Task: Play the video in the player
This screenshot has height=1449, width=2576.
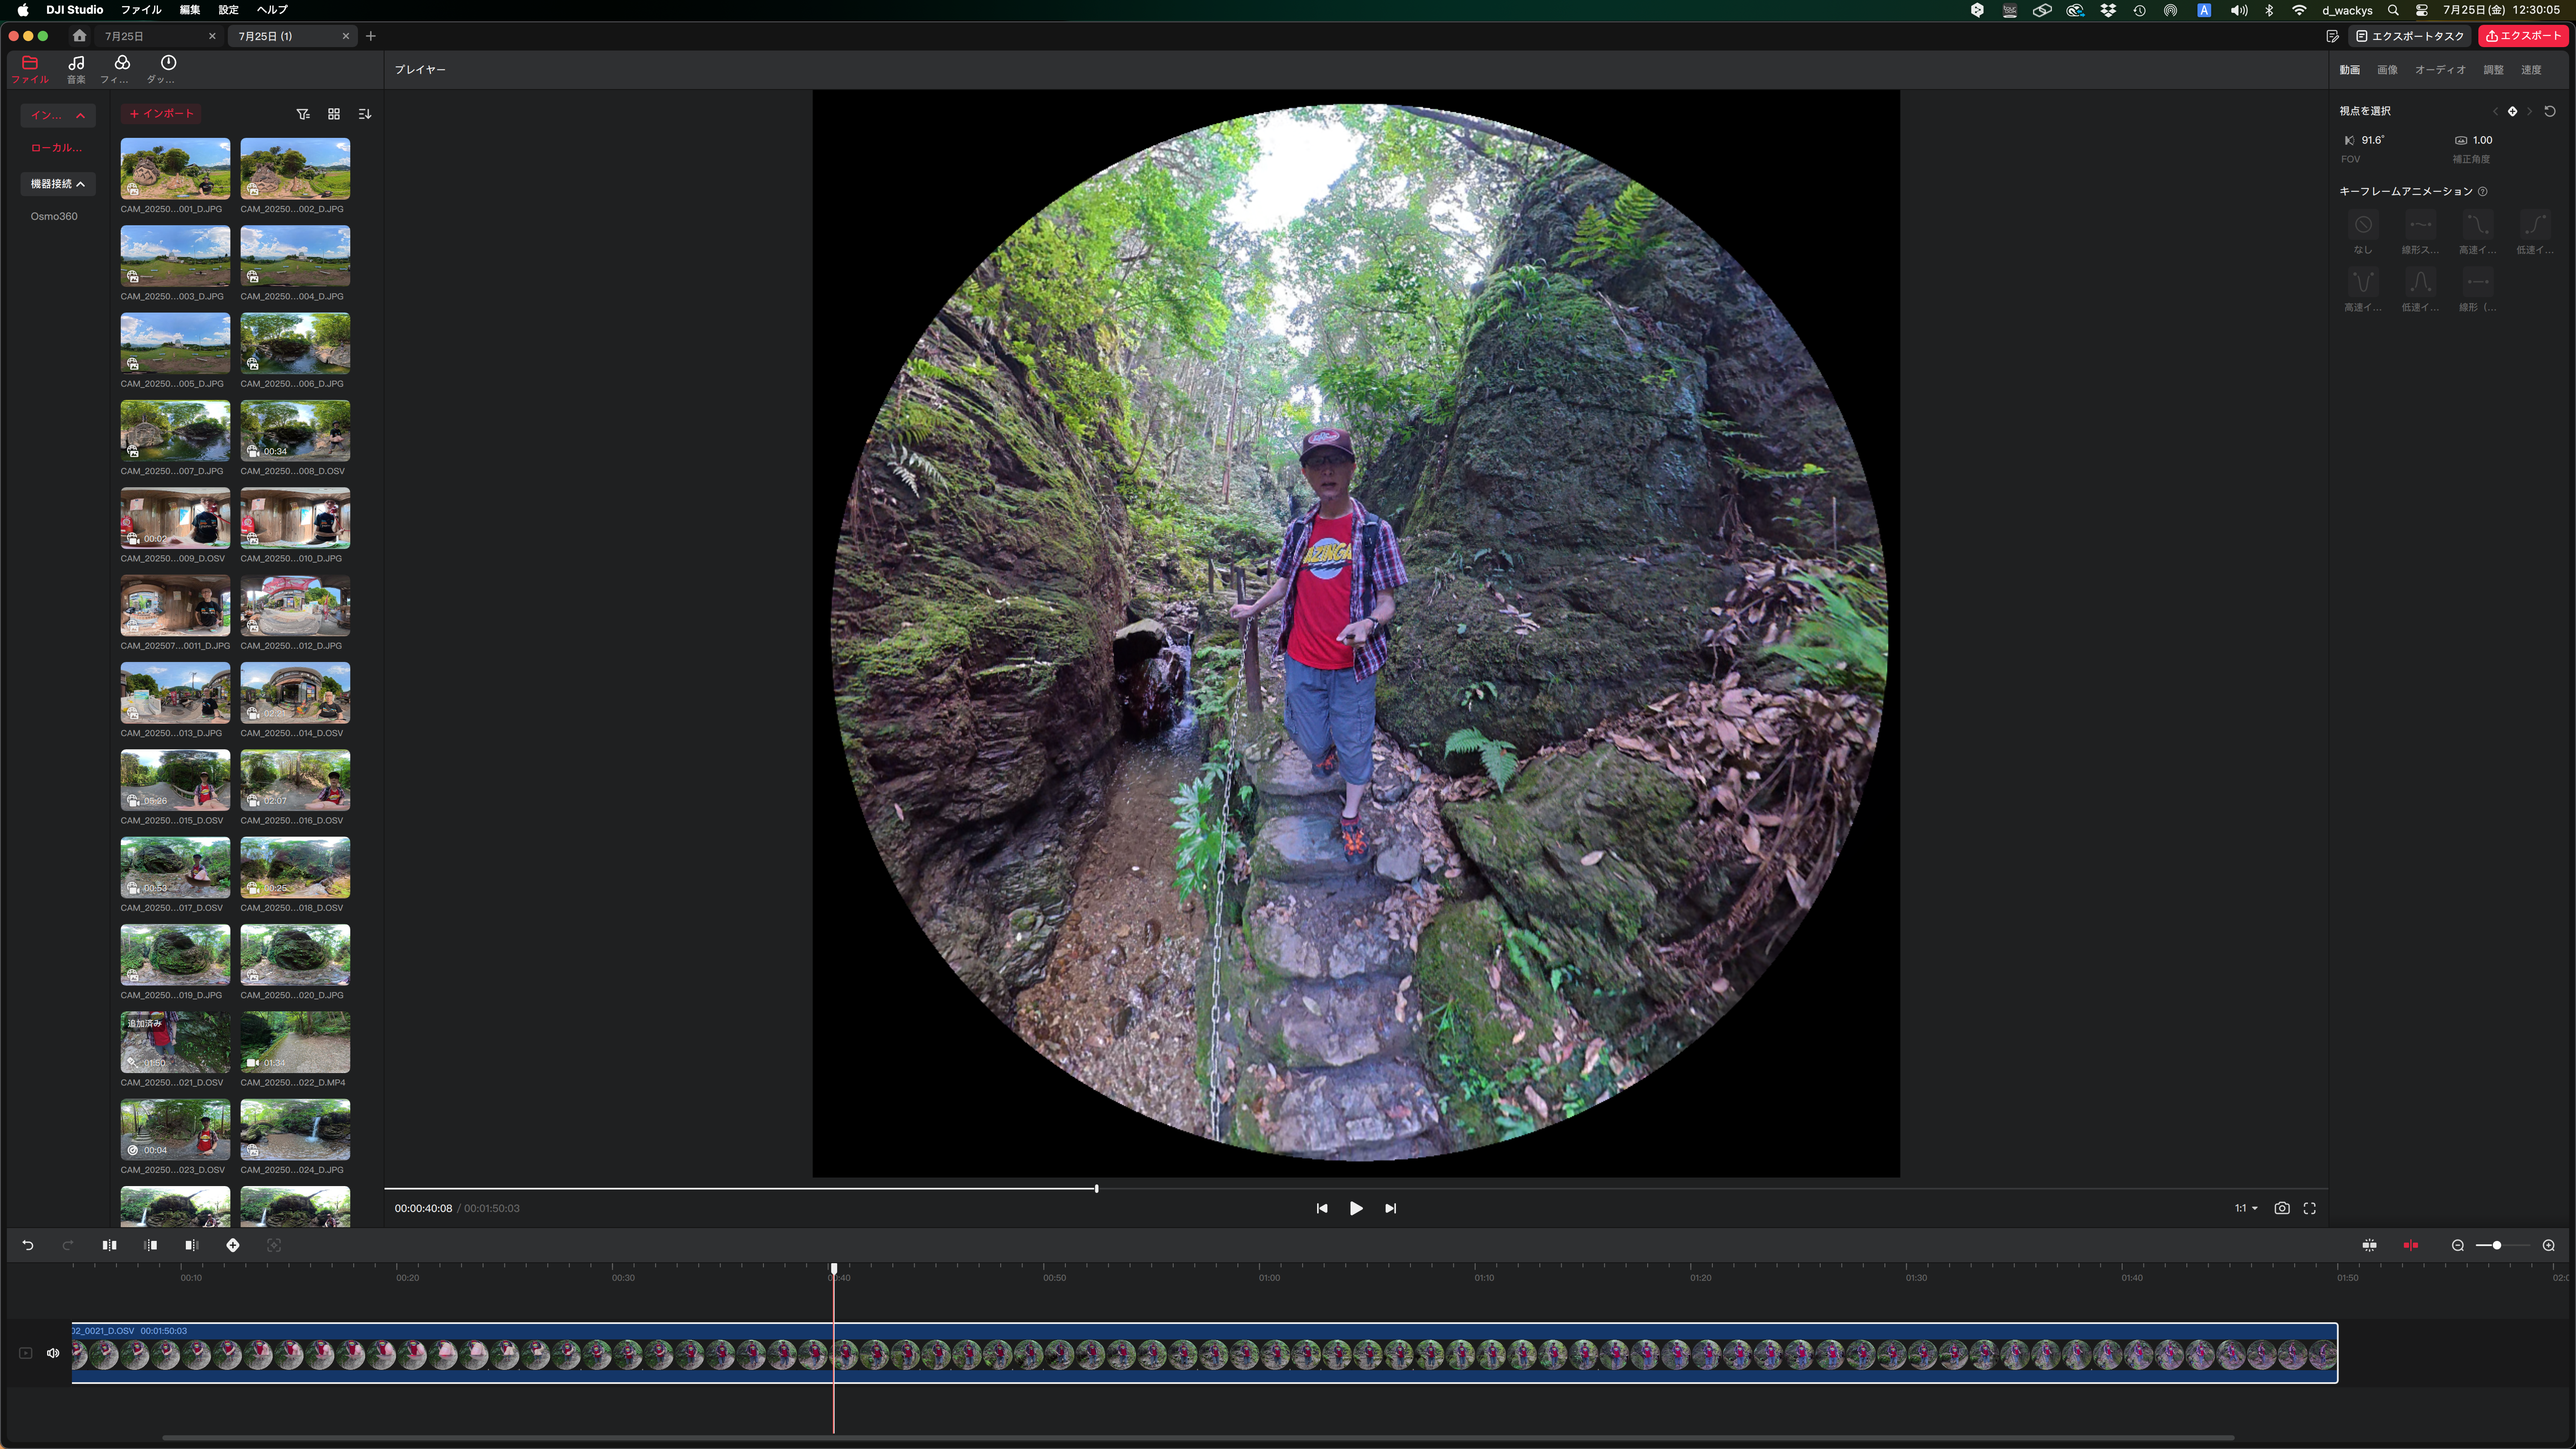Action: 1356,1208
